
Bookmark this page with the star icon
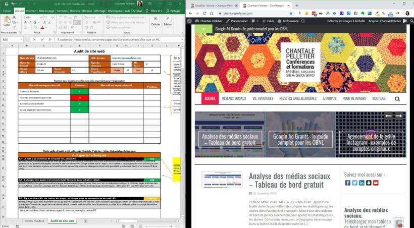[291, 13]
